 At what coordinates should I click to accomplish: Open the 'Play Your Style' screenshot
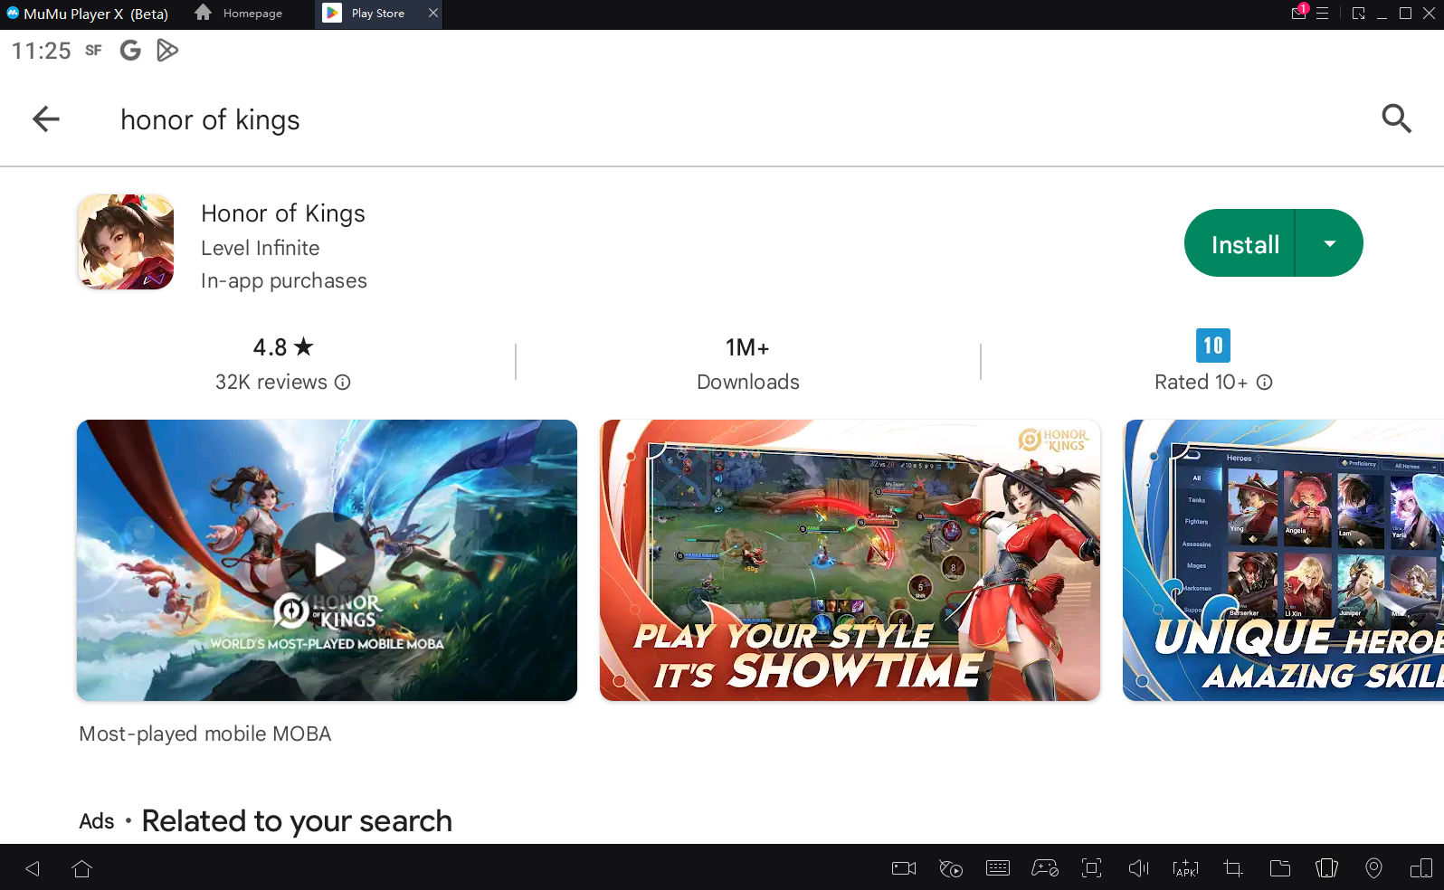[x=850, y=560]
